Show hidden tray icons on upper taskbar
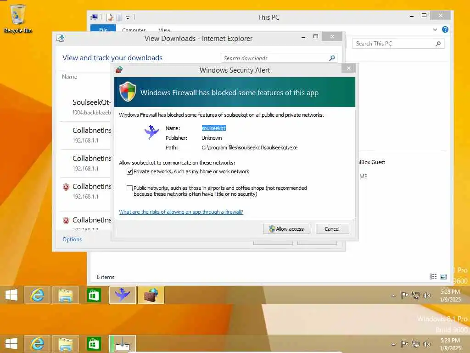The height and width of the screenshot is (353, 470). (393, 296)
